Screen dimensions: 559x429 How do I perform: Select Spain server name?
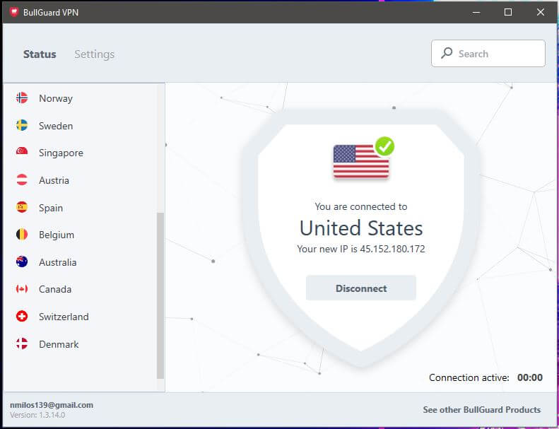51,208
